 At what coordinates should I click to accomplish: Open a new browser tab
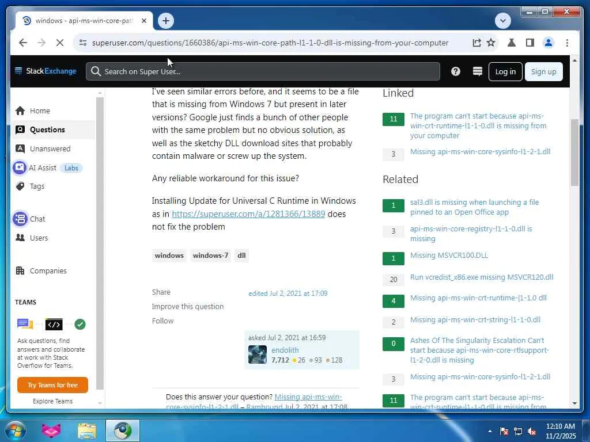(x=166, y=21)
